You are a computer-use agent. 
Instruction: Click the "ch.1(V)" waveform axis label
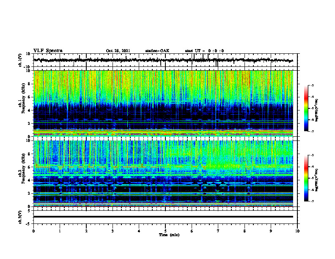[x=20, y=60]
